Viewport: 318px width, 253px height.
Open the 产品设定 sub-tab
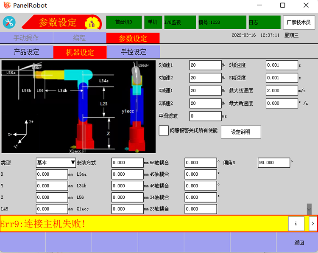pyautogui.click(x=26, y=52)
